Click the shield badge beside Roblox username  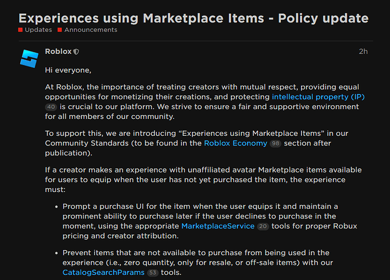tap(76, 51)
